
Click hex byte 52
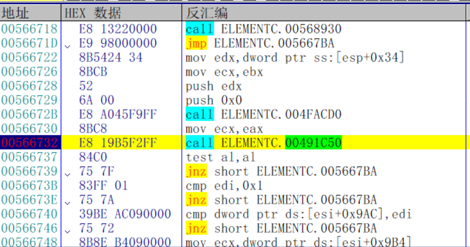(86, 86)
